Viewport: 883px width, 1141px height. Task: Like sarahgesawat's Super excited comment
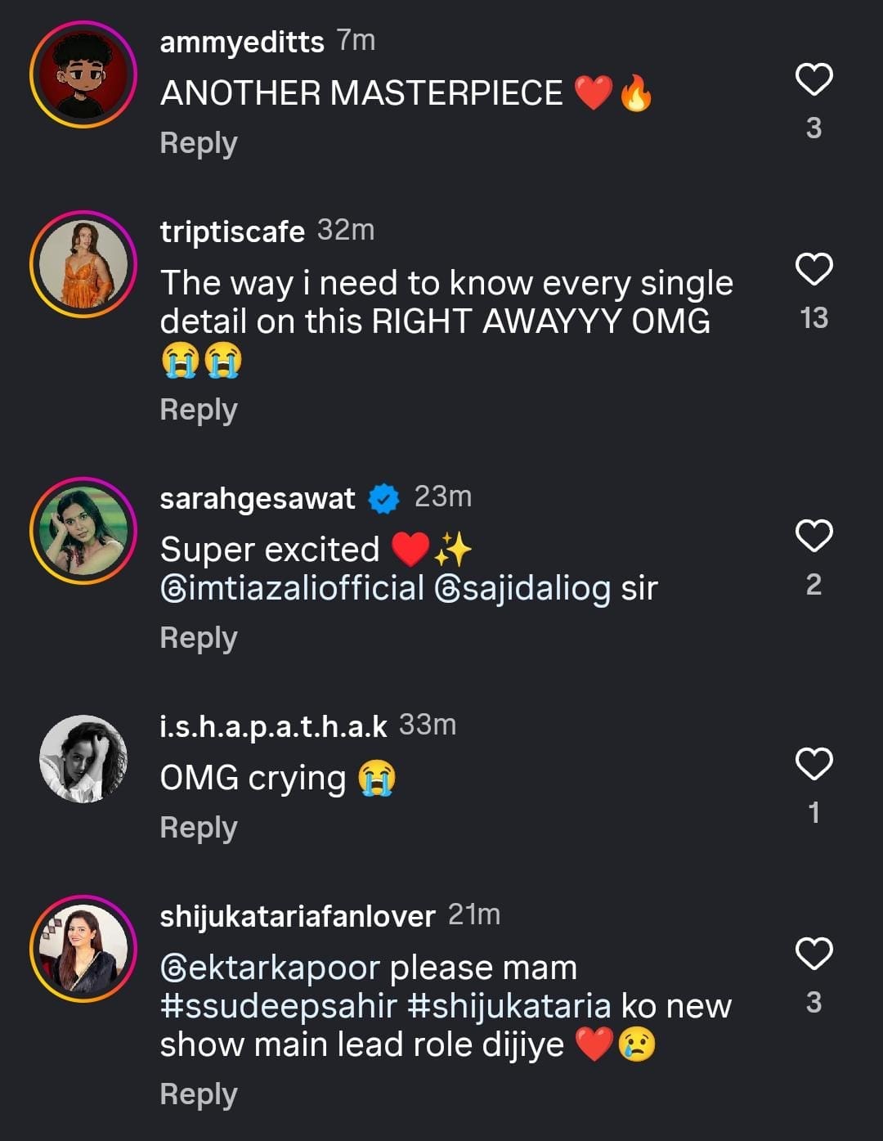click(814, 536)
